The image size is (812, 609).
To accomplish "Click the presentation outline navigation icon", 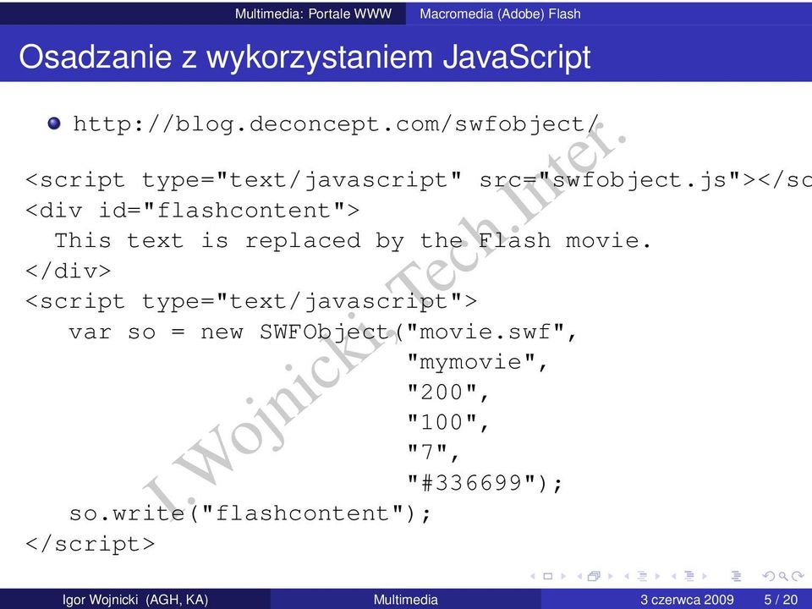I will pos(736,576).
